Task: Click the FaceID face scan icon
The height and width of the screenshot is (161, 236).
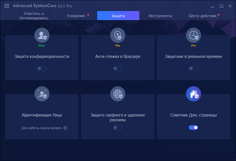Action: (42, 94)
